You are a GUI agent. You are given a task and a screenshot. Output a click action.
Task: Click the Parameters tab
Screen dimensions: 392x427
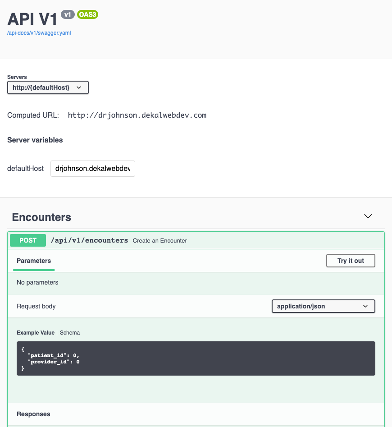[34, 261]
